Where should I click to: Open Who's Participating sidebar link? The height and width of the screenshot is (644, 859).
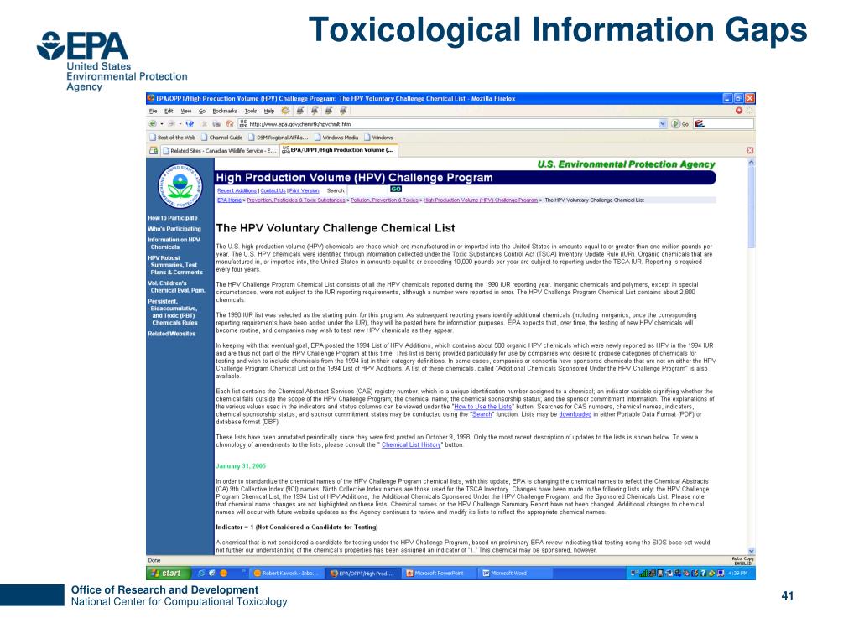tap(174, 229)
